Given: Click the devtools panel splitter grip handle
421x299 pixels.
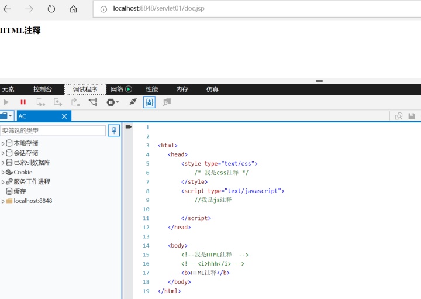Looking at the screenshot, I should coord(319,81).
